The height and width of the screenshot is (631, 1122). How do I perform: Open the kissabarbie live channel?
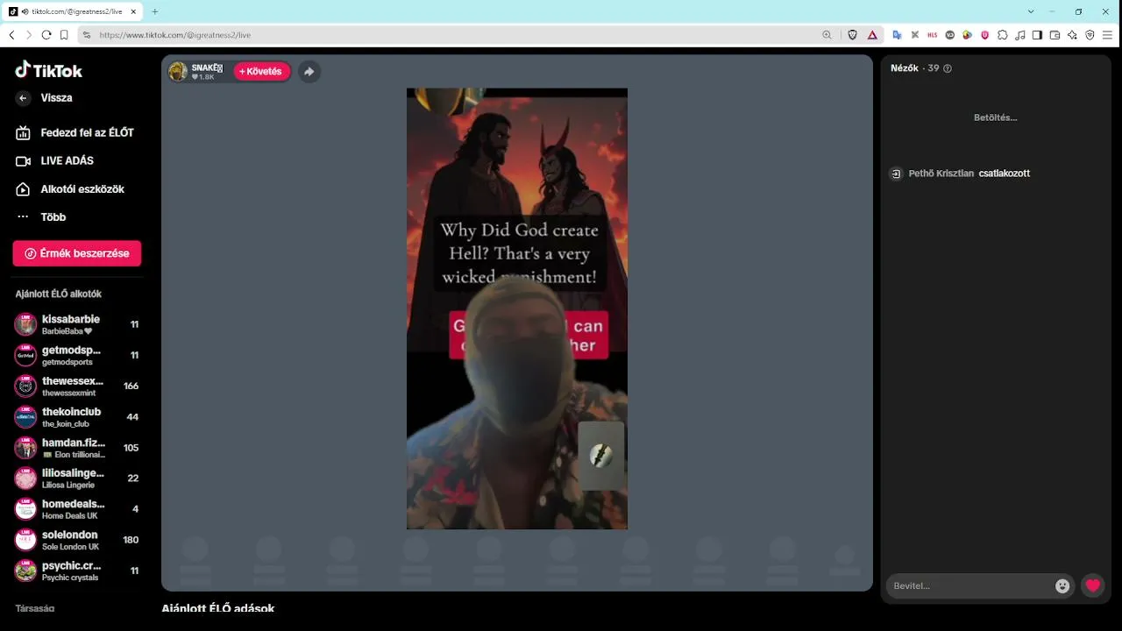pyautogui.click(x=77, y=324)
